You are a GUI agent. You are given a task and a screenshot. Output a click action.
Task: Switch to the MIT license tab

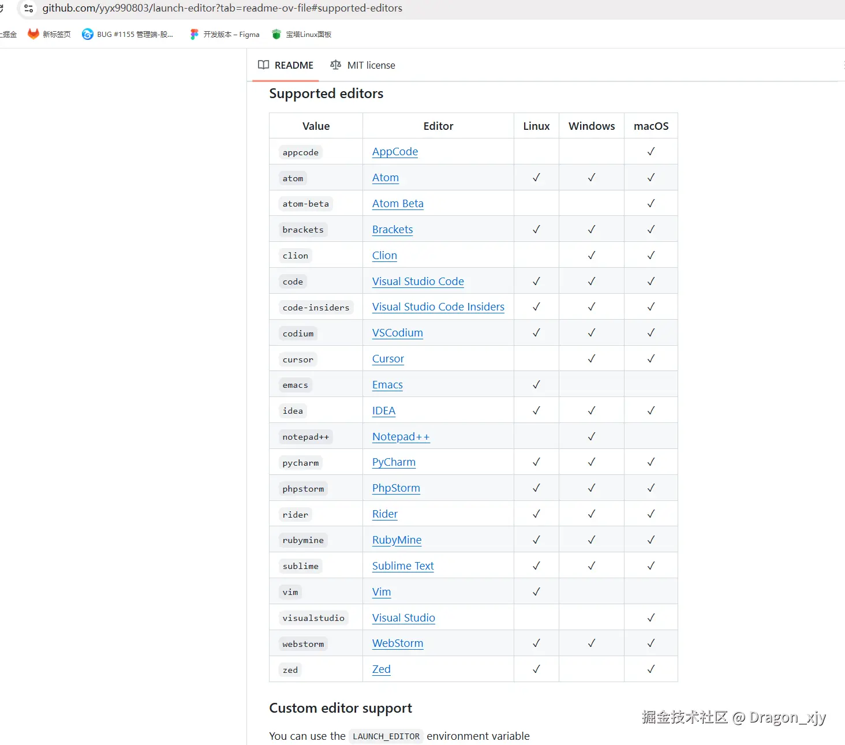click(371, 65)
